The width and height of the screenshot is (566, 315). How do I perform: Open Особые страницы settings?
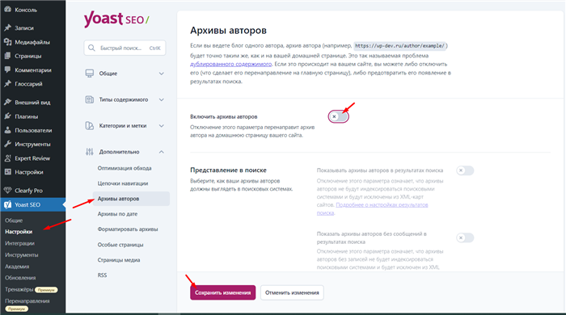coord(120,245)
